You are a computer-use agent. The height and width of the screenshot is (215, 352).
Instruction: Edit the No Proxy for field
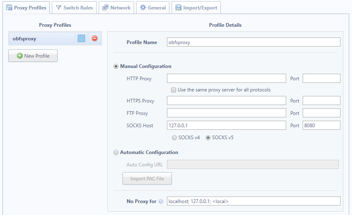(x=253, y=201)
